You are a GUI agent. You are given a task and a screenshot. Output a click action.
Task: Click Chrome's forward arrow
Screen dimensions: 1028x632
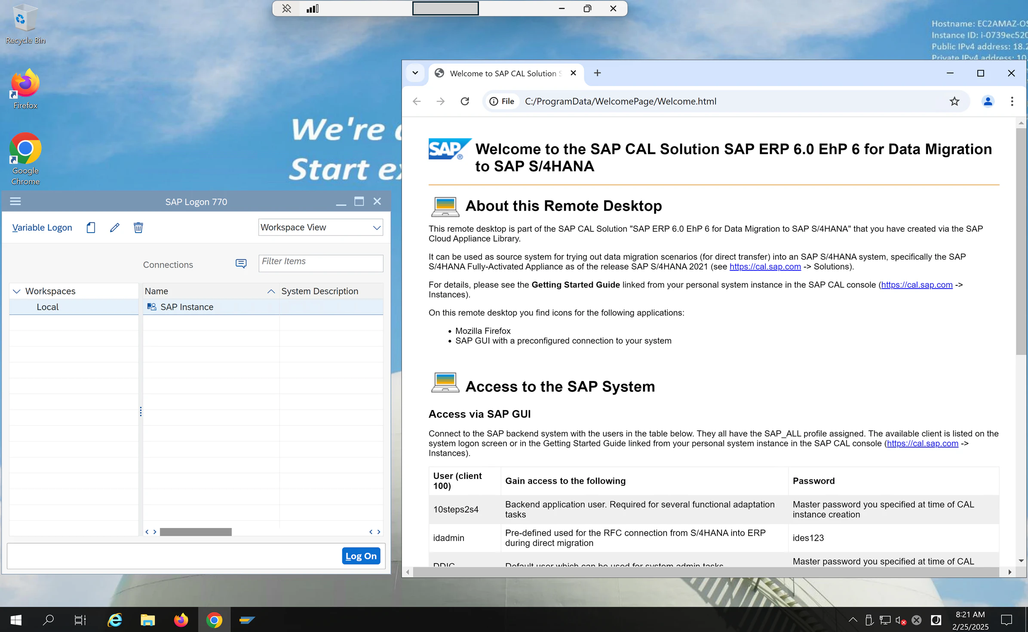441,101
